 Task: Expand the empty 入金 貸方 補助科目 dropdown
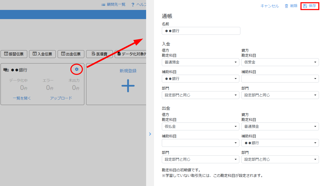[x=280, y=79]
